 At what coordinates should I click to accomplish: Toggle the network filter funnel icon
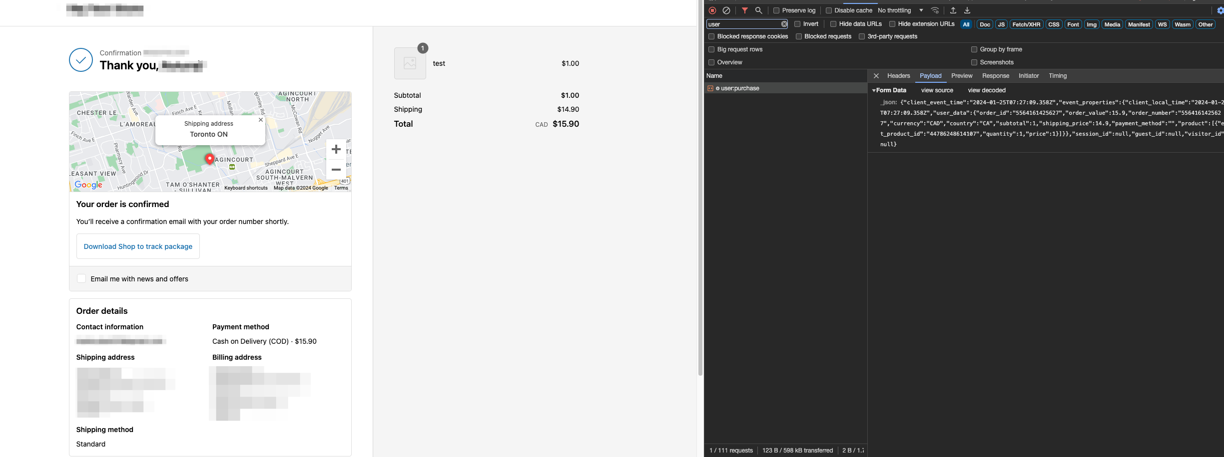(x=744, y=10)
